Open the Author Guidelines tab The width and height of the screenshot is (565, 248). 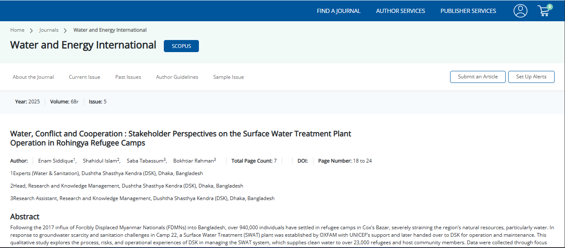[177, 77]
